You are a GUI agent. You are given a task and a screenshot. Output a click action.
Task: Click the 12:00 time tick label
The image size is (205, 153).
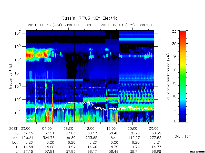coord(90,129)
